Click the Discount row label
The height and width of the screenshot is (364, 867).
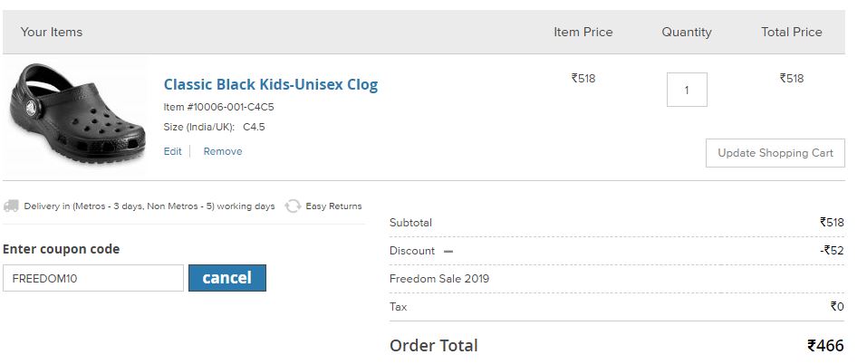click(x=412, y=251)
